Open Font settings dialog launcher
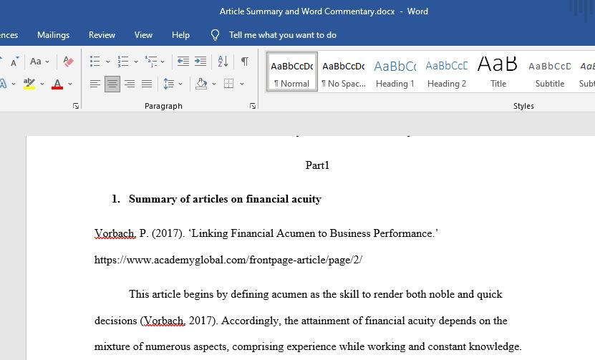 tap(76, 106)
